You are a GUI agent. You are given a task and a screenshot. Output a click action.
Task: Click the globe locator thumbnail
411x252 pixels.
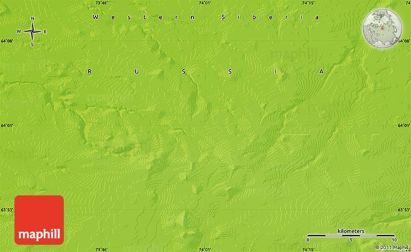click(382, 29)
